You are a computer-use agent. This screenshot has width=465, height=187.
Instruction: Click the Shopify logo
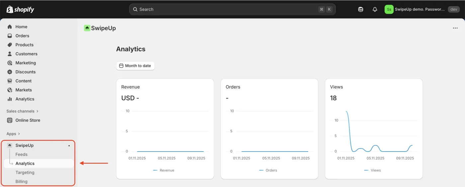click(20, 9)
